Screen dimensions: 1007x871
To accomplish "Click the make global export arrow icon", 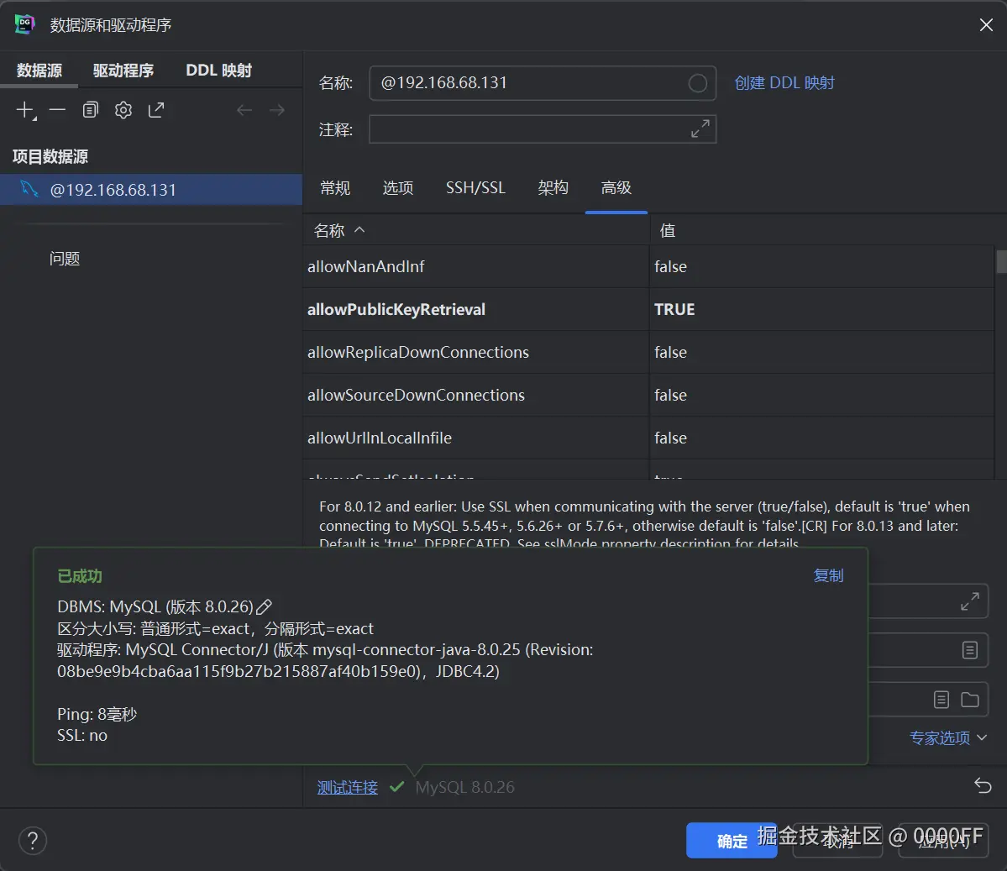I will tap(156, 110).
